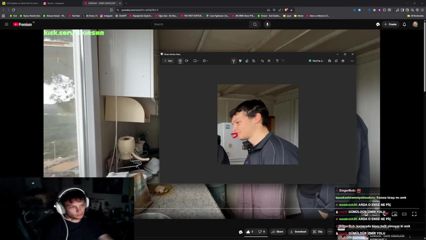This screenshot has height=240, width=426.
Task: Open YouTube notifications bell
Action: [x=404, y=24]
